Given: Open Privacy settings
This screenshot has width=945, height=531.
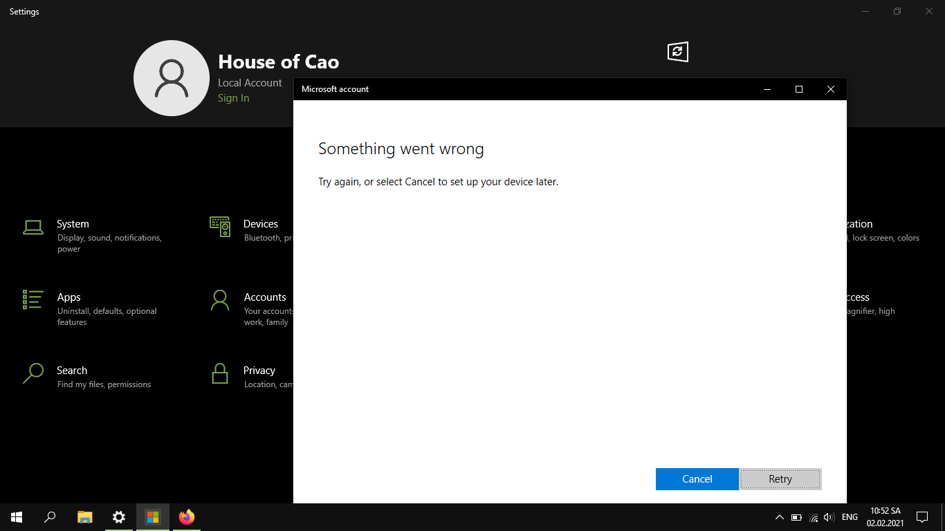Looking at the screenshot, I should pyautogui.click(x=259, y=370).
